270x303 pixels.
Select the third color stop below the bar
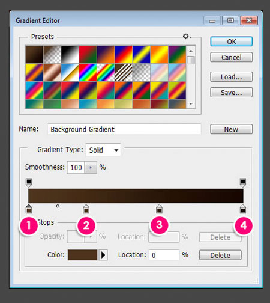click(159, 209)
